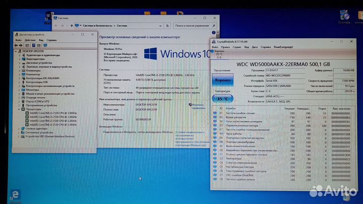Viewport: 363px width, 204px height.
Task: Click the Хорошо health status button
Action: [223, 80]
